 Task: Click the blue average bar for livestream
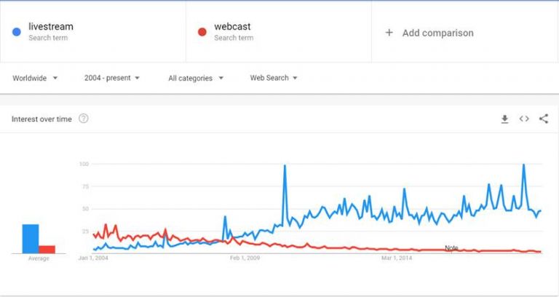(31, 239)
